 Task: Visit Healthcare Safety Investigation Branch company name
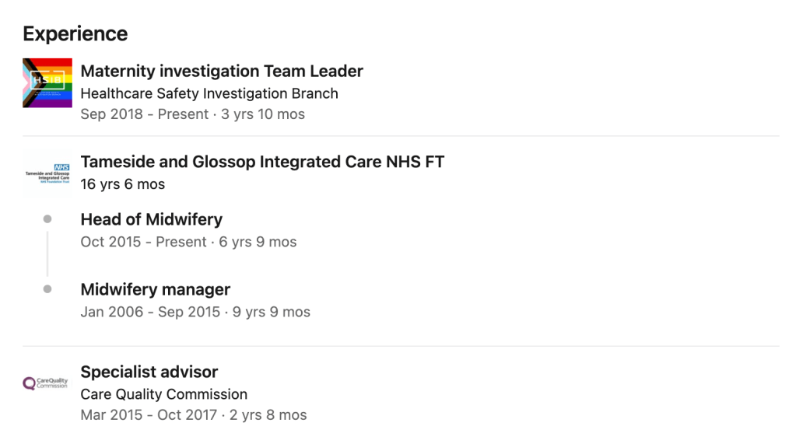pos(209,93)
